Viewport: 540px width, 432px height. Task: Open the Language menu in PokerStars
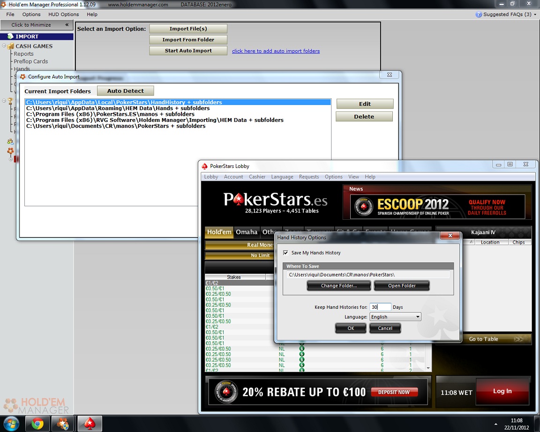click(282, 177)
